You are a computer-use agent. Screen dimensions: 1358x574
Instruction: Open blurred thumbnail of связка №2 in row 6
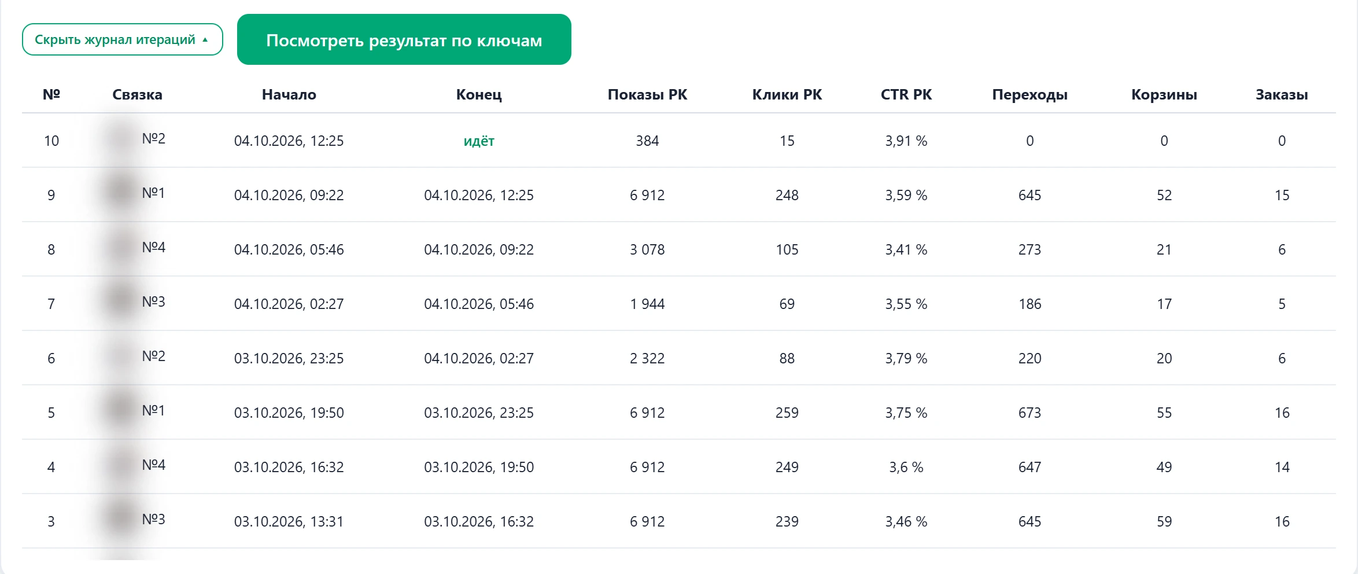[121, 356]
